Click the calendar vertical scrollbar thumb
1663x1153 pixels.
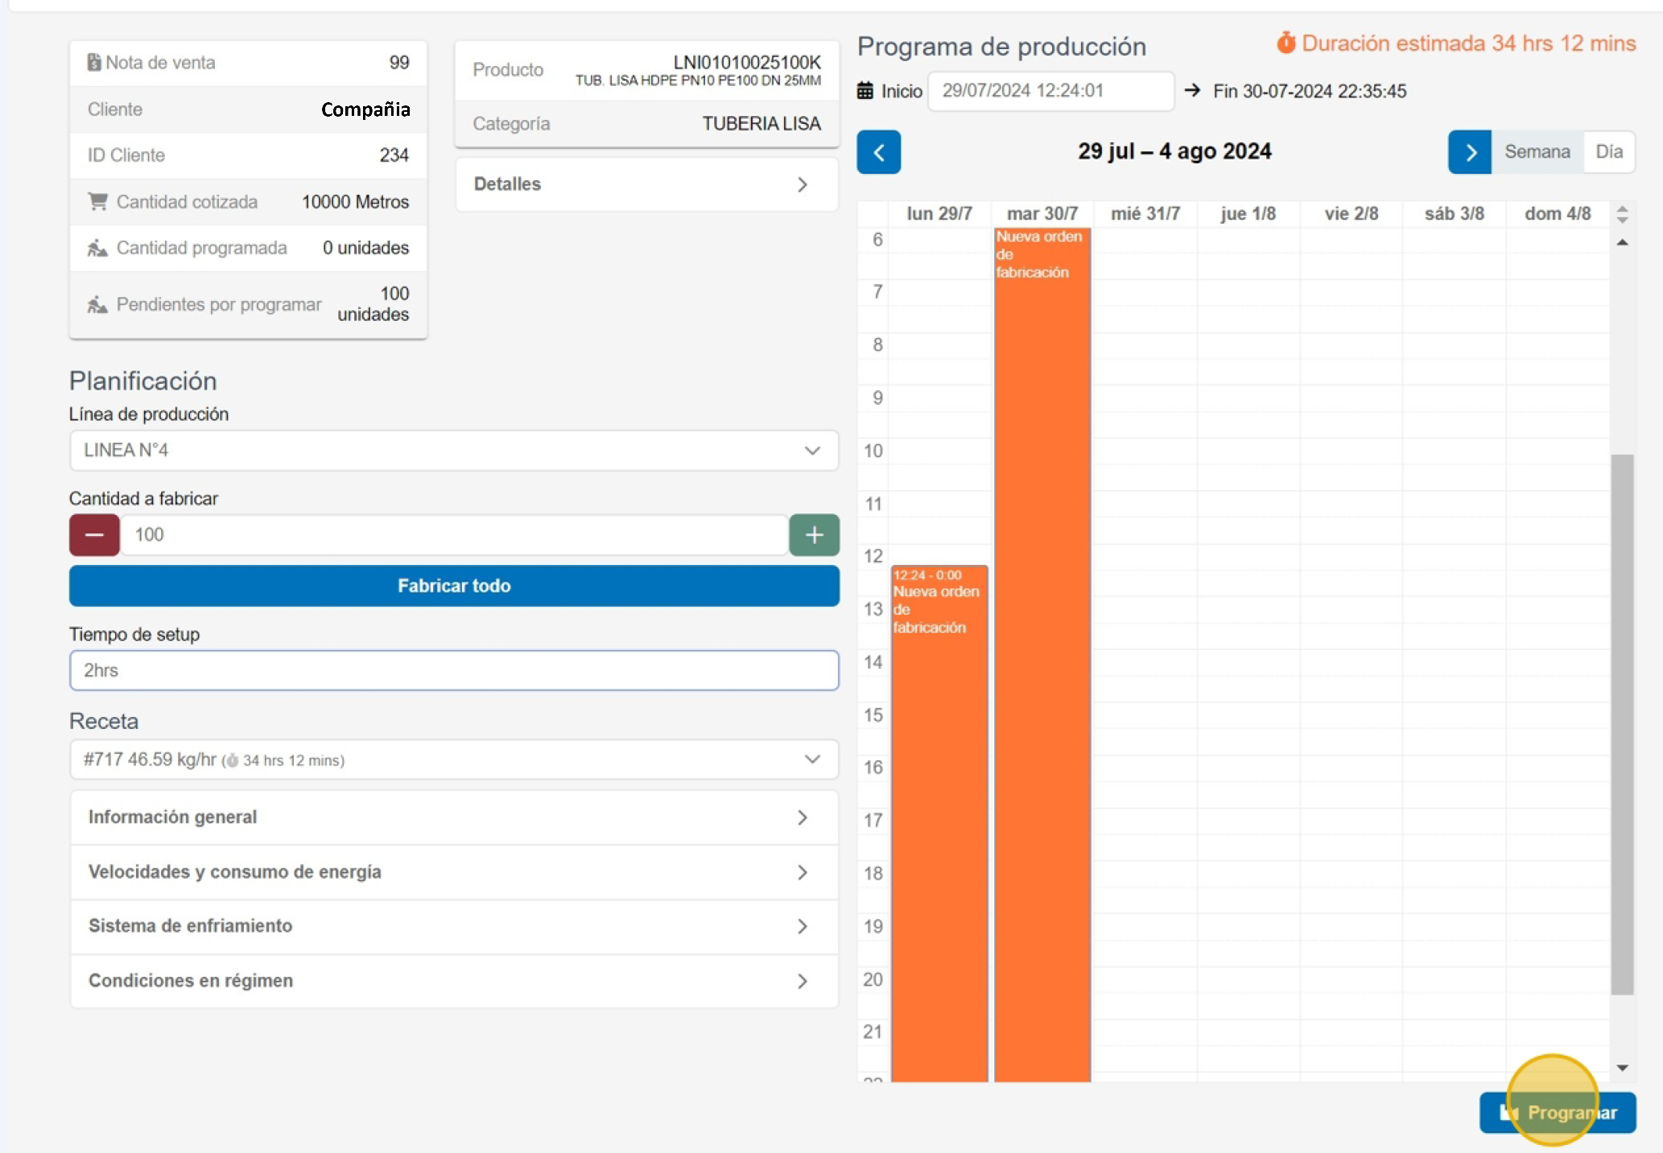pyautogui.click(x=1623, y=724)
